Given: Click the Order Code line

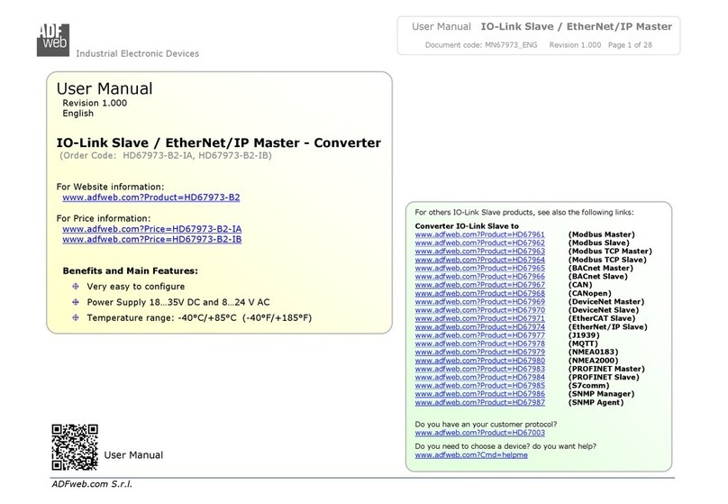Looking at the screenshot, I should coord(165,156).
